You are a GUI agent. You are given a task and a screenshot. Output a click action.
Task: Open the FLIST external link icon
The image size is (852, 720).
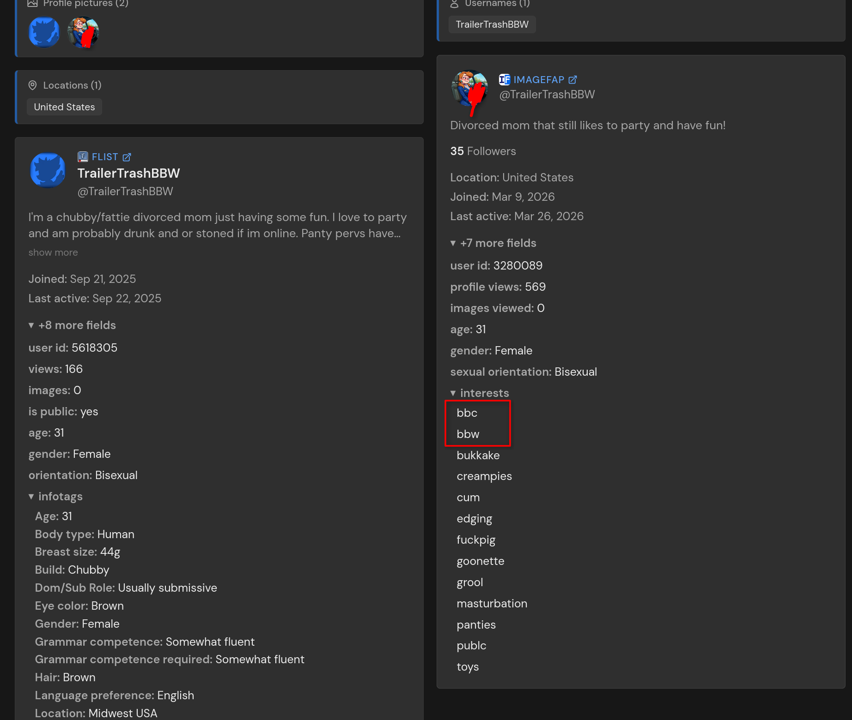tap(127, 157)
